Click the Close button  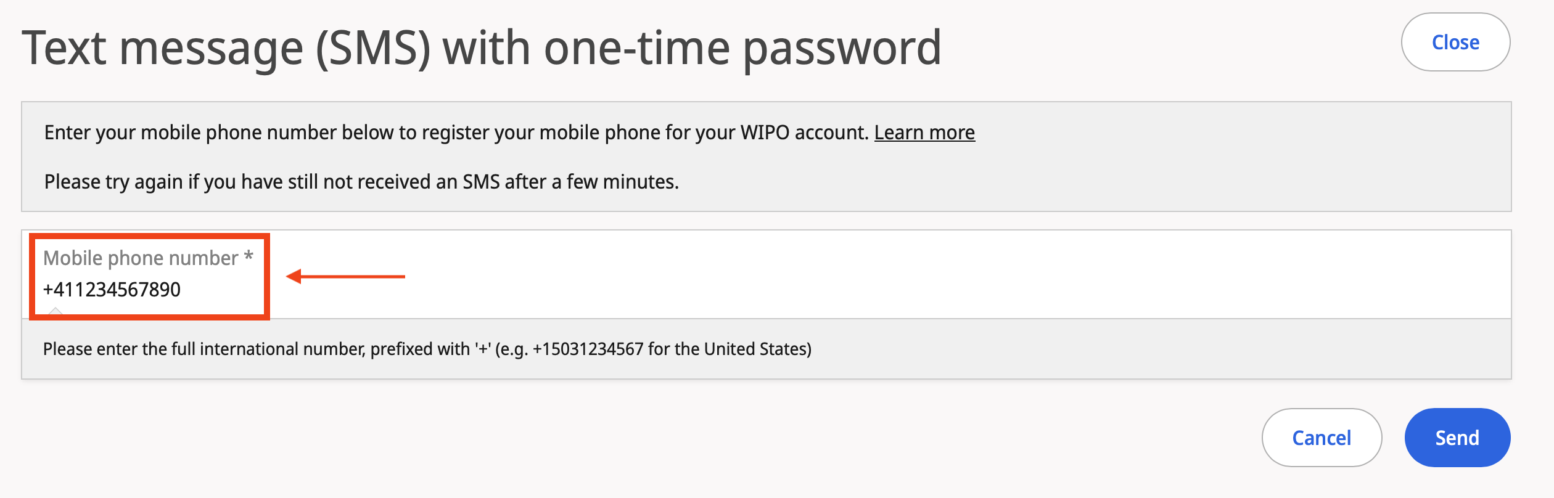point(1455,42)
